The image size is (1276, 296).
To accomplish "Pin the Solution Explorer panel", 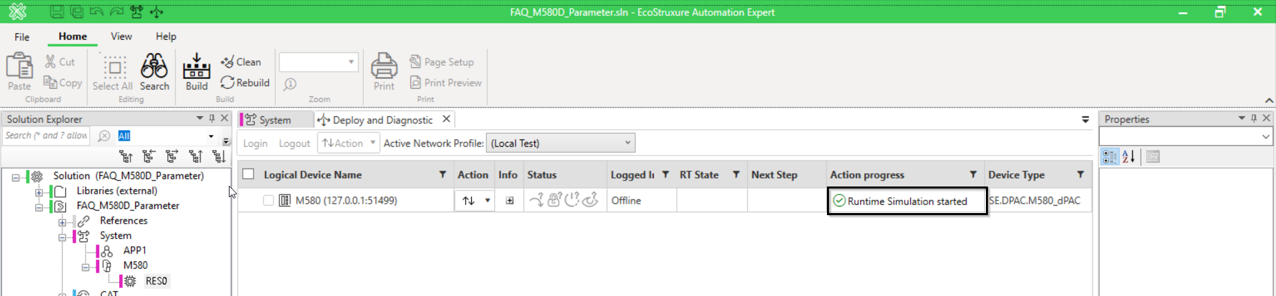I will (x=212, y=118).
